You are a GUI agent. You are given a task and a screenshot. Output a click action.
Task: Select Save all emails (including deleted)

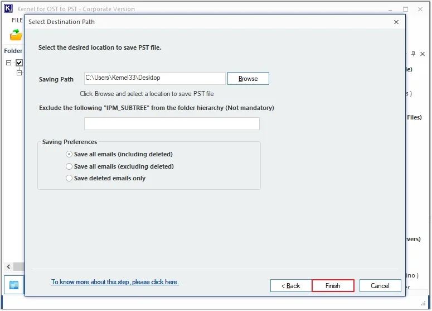[x=119, y=154]
